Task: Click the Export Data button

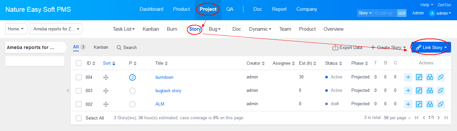Action: (347, 47)
